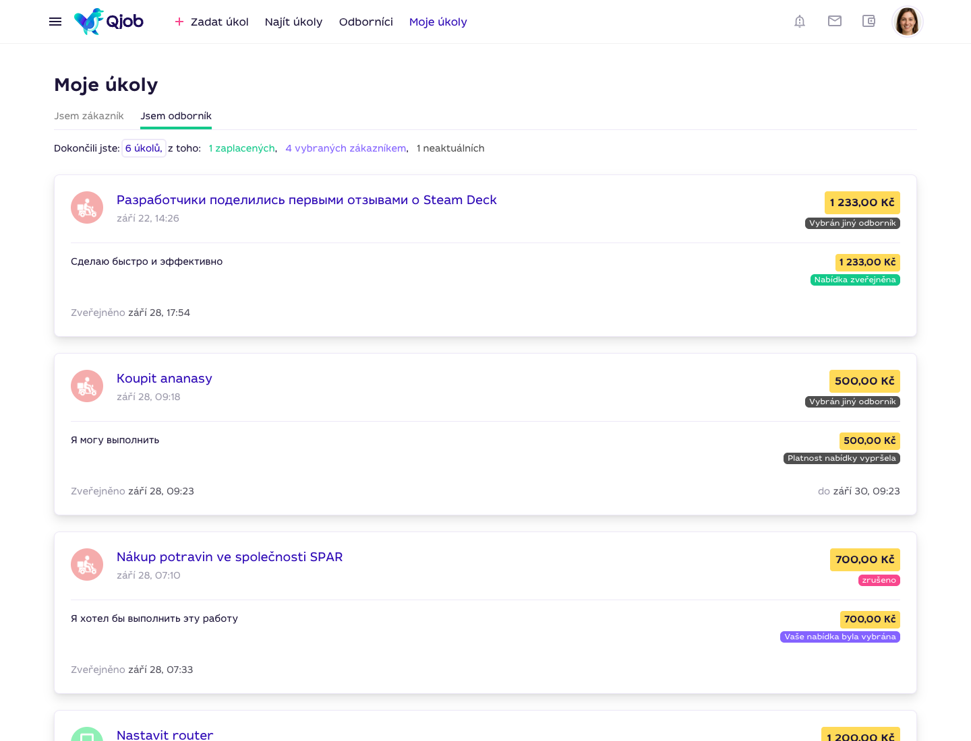Filter by 1 zaplacených
This screenshot has height=741, width=971.
point(242,148)
